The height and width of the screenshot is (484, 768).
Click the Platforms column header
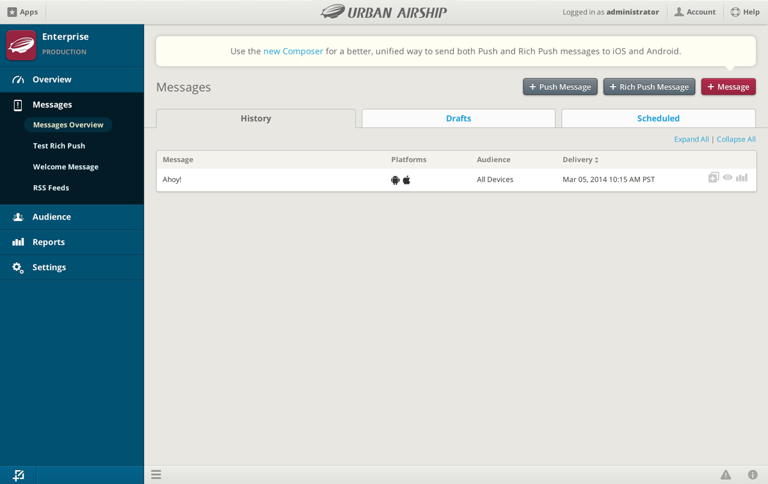[x=409, y=160]
